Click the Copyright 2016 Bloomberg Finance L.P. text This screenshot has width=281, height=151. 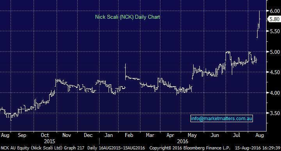point(190,148)
